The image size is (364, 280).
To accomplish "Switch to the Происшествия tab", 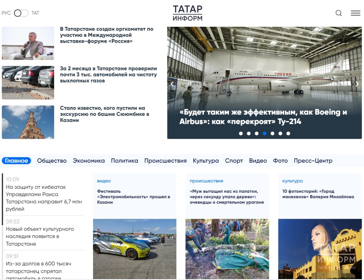I will [x=165, y=161].
